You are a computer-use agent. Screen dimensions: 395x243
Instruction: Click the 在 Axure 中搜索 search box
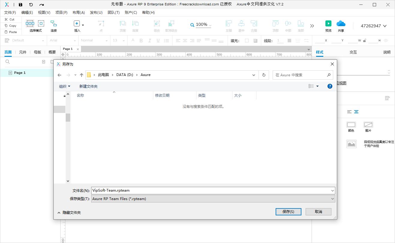303,75
